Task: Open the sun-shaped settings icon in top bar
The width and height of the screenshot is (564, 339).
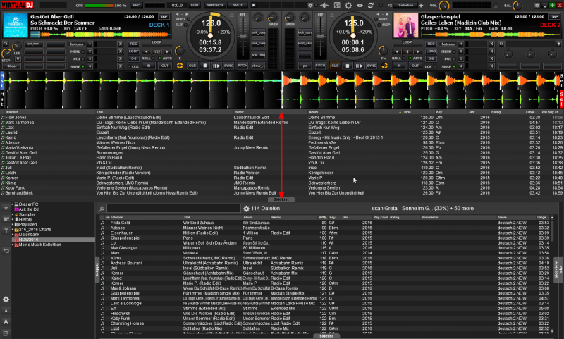Action: (x=348, y=6)
